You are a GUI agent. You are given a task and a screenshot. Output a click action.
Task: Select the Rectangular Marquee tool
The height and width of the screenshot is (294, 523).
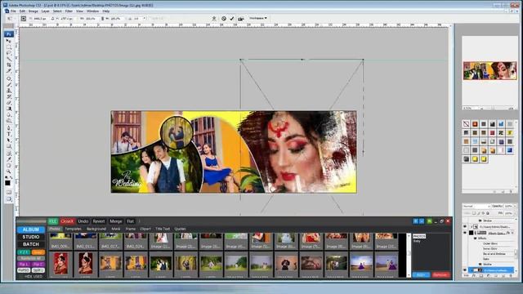pyautogui.click(x=9, y=47)
